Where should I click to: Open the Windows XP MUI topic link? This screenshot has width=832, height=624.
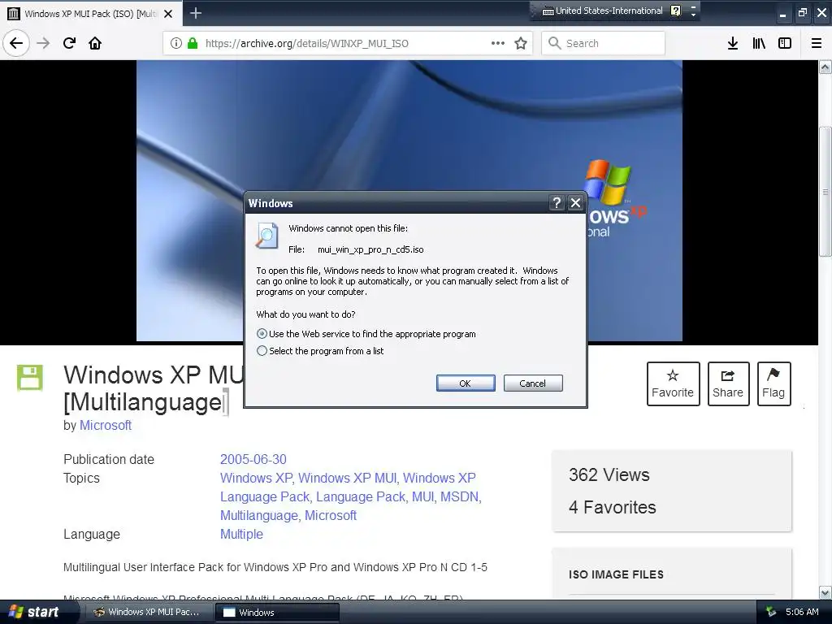(347, 478)
